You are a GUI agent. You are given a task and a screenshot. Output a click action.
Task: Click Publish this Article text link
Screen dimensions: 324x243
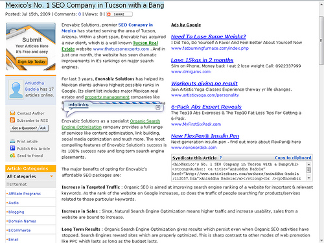pyautogui.click(x=33, y=148)
